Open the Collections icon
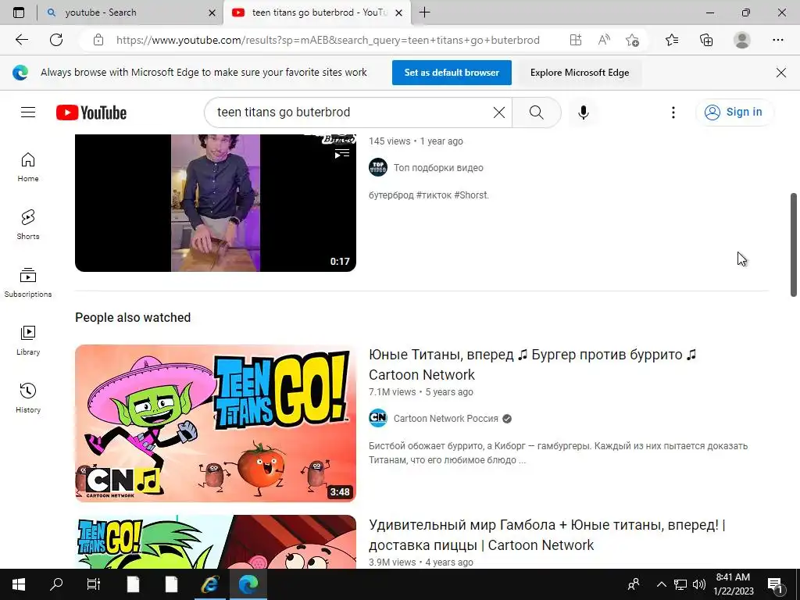Image resolution: width=800 pixels, height=600 pixels. (706, 40)
